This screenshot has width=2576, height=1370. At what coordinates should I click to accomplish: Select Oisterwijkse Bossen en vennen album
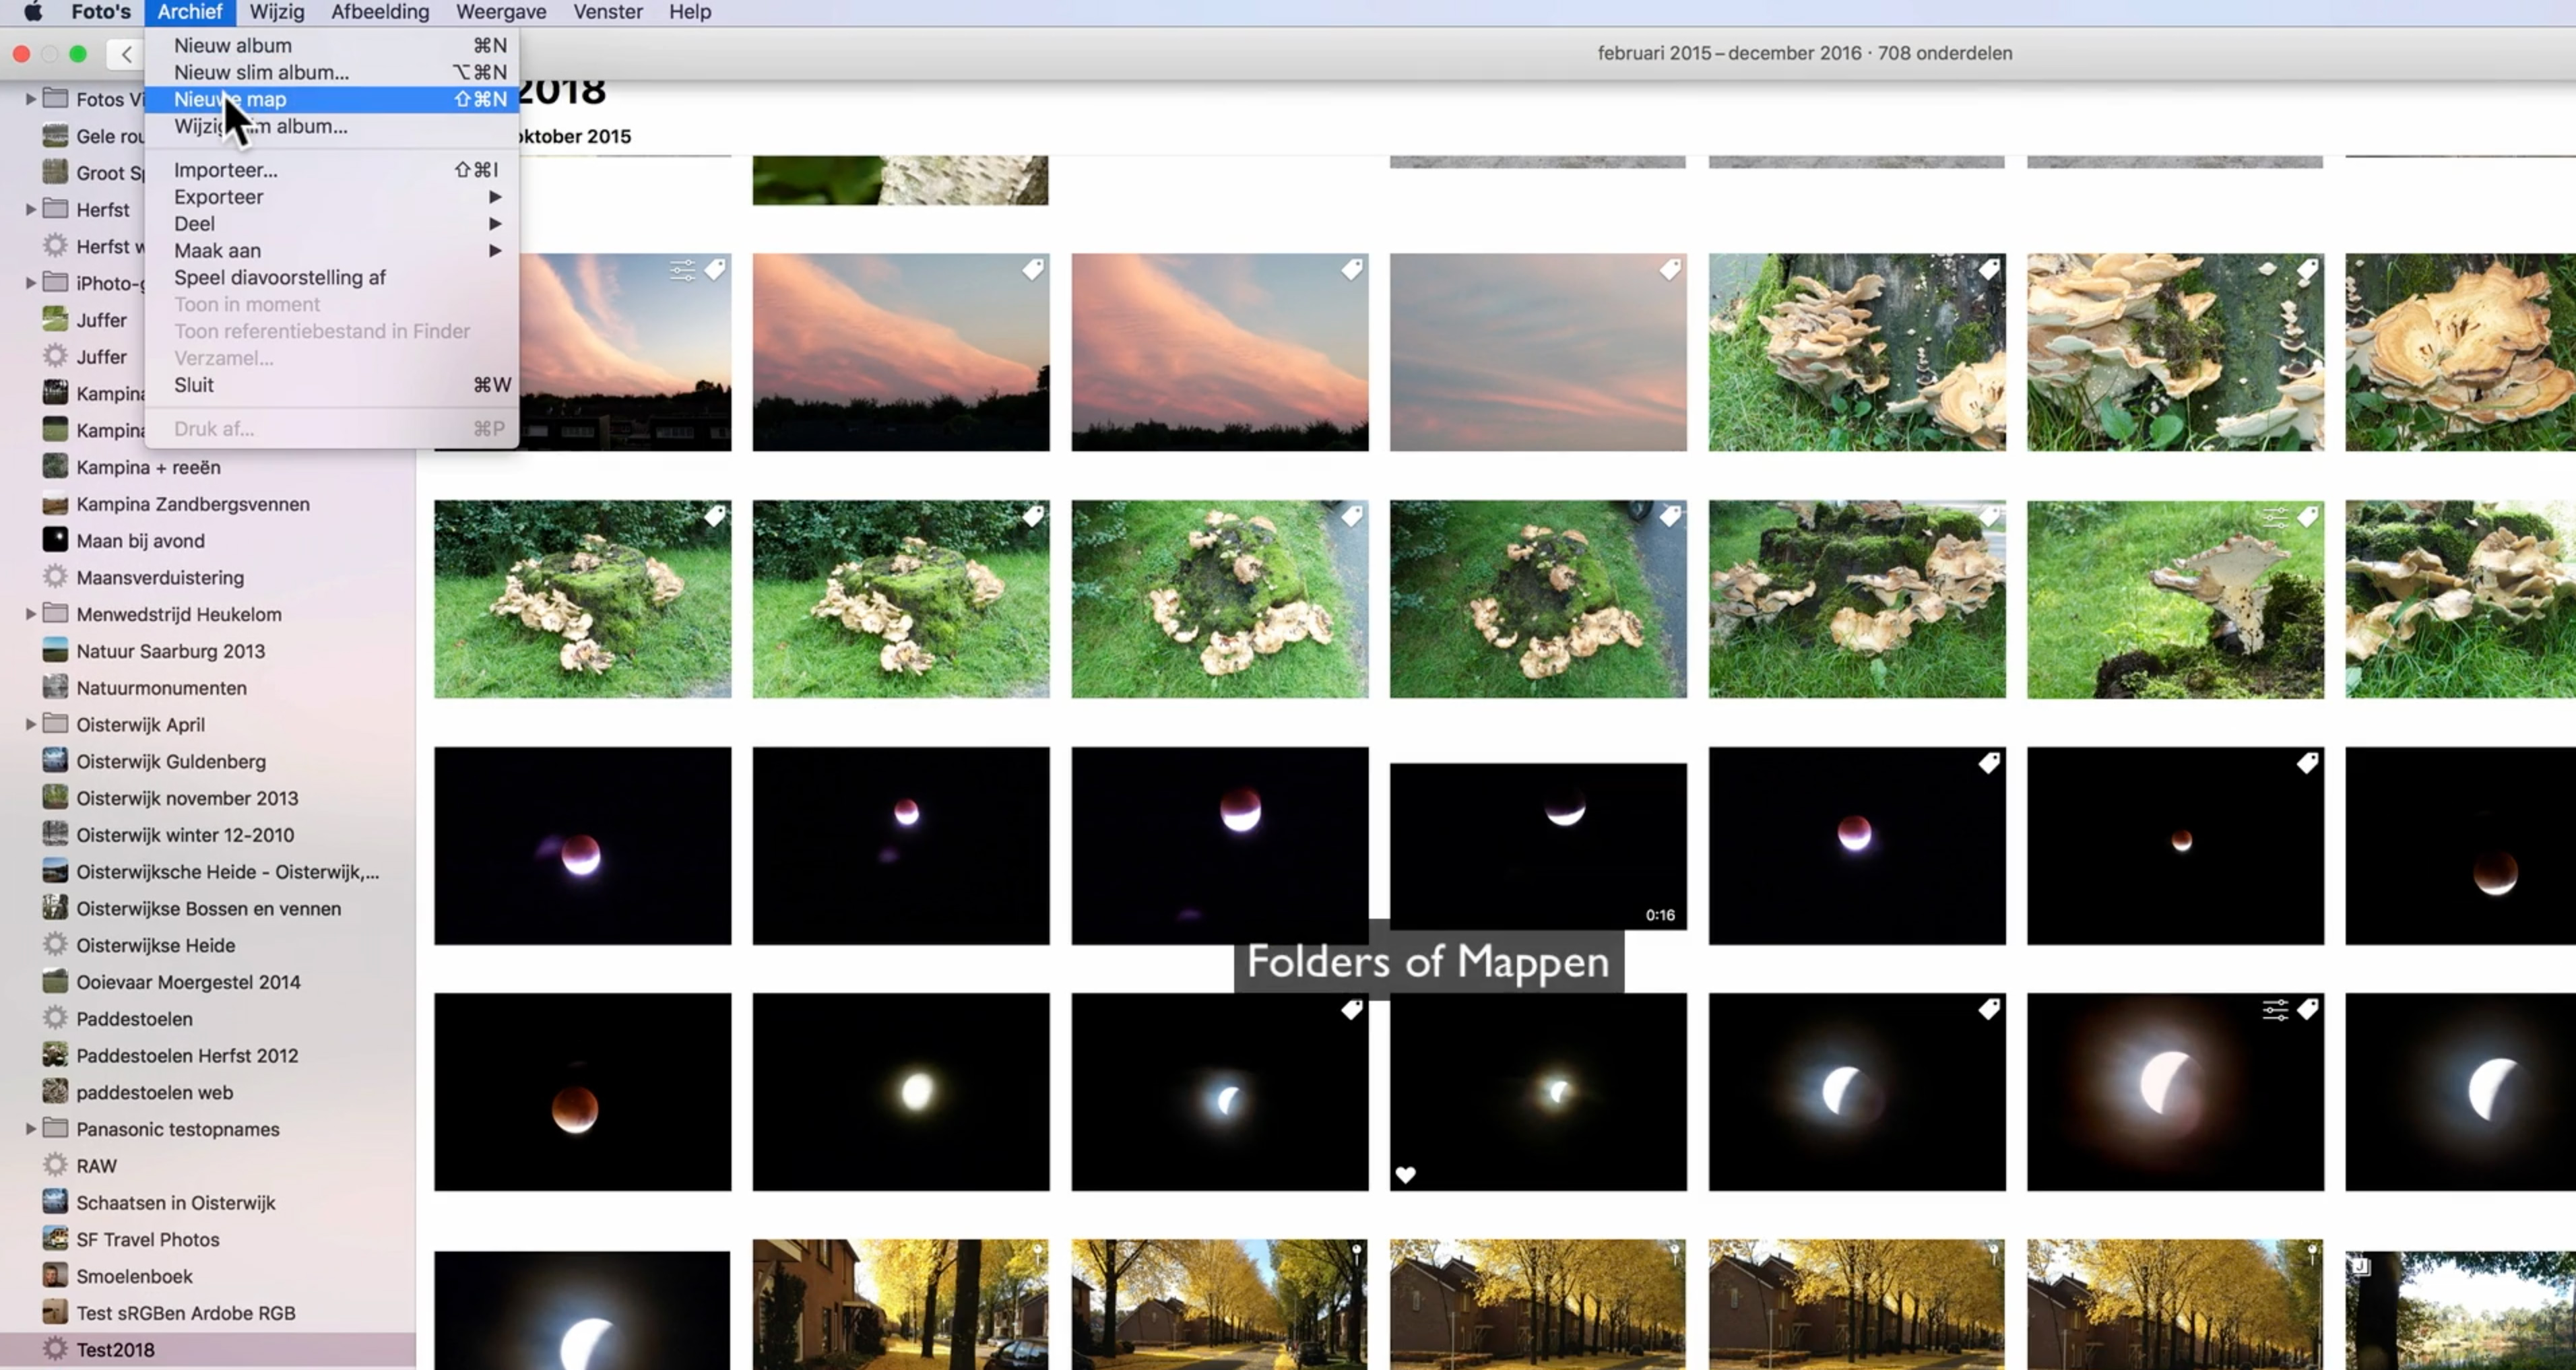(x=208, y=908)
